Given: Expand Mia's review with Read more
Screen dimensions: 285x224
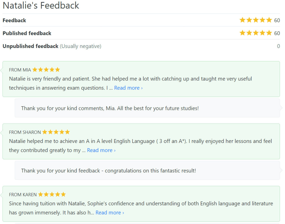Looking at the screenshot, I should (128, 88).
